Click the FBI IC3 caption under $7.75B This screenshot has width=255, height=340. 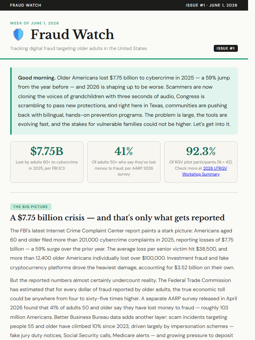tap(47, 165)
